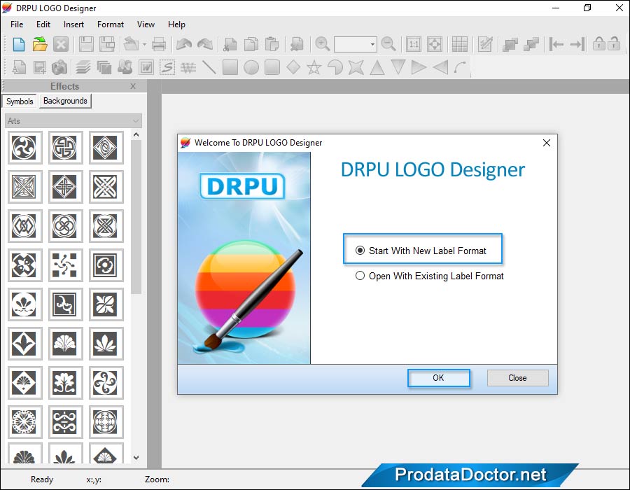Click the Lock padlock icon
630x490 pixels.
pyautogui.click(x=598, y=43)
